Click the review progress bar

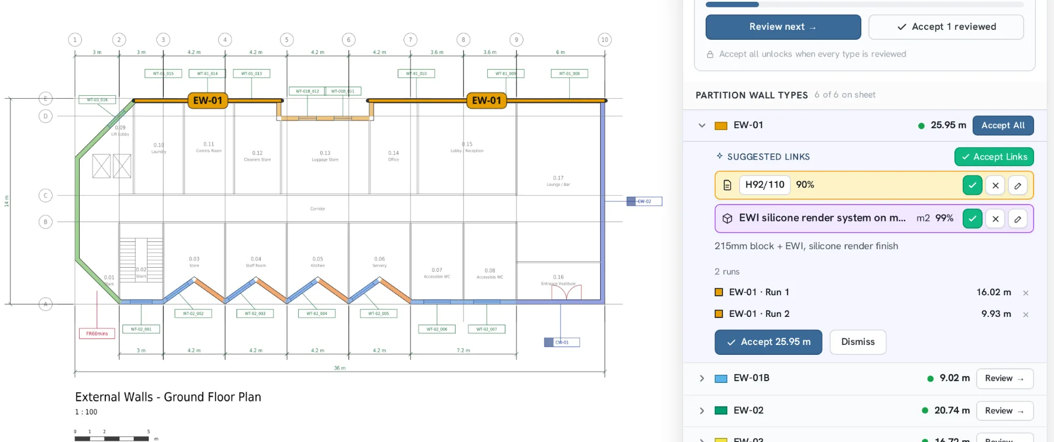864,4
